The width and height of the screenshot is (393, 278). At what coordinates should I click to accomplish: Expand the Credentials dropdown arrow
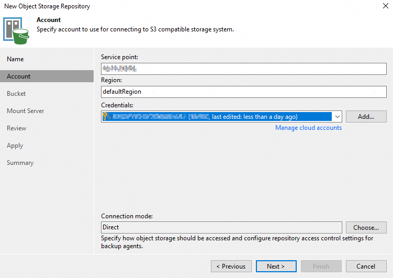(x=337, y=117)
